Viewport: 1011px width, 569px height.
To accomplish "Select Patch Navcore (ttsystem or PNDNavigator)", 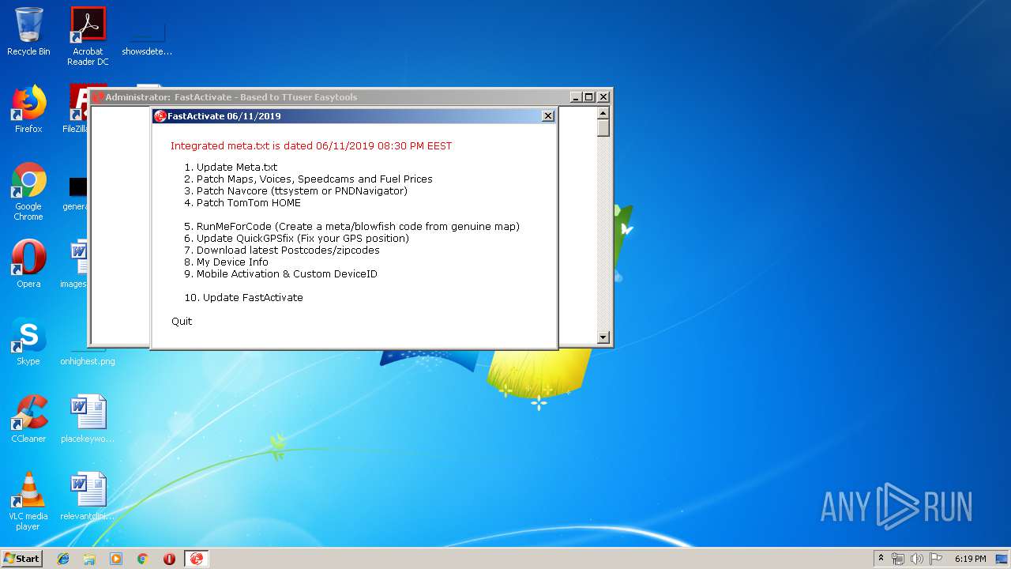I will click(295, 191).
